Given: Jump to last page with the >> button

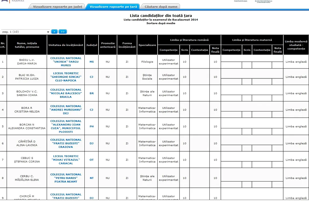Looking at the screenshot, I should pos(63,32).
